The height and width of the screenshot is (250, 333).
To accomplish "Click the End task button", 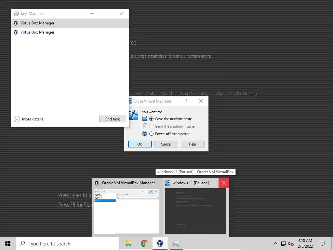I will (113, 119).
